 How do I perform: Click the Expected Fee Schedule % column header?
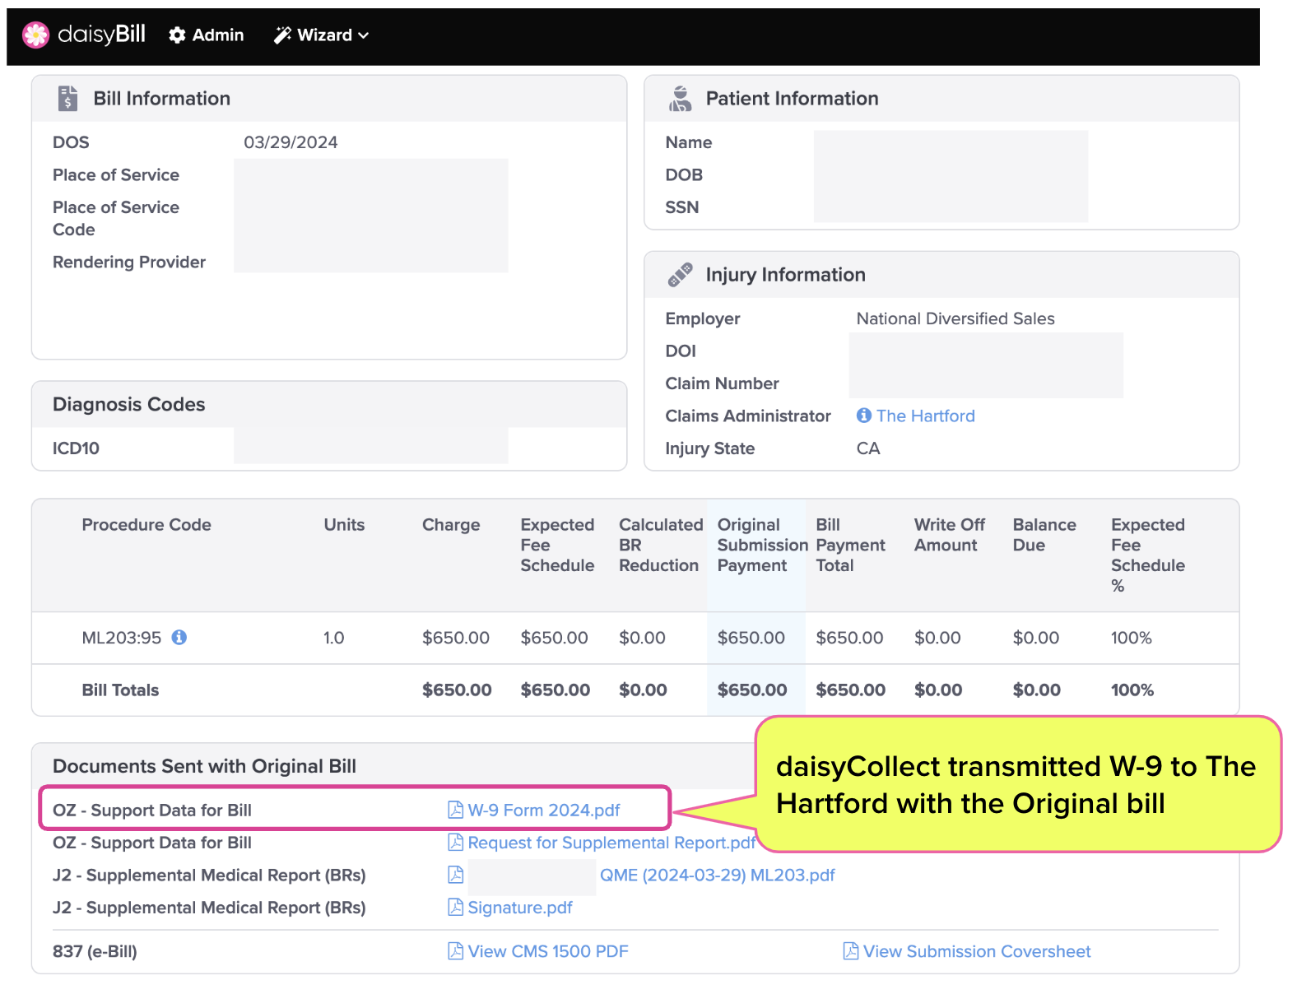(x=1148, y=555)
